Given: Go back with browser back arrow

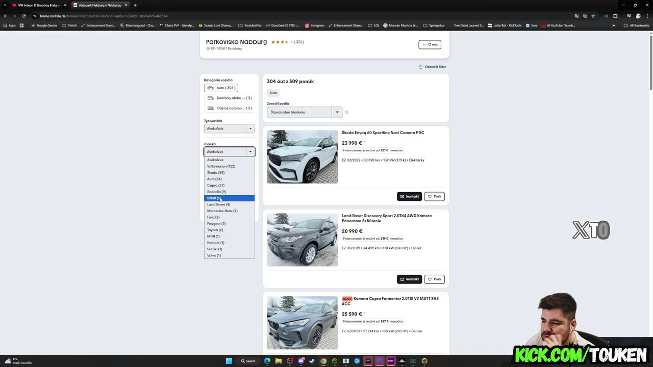Looking at the screenshot, I should tap(6, 16).
